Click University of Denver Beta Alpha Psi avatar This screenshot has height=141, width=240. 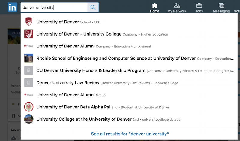[x=28, y=107]
